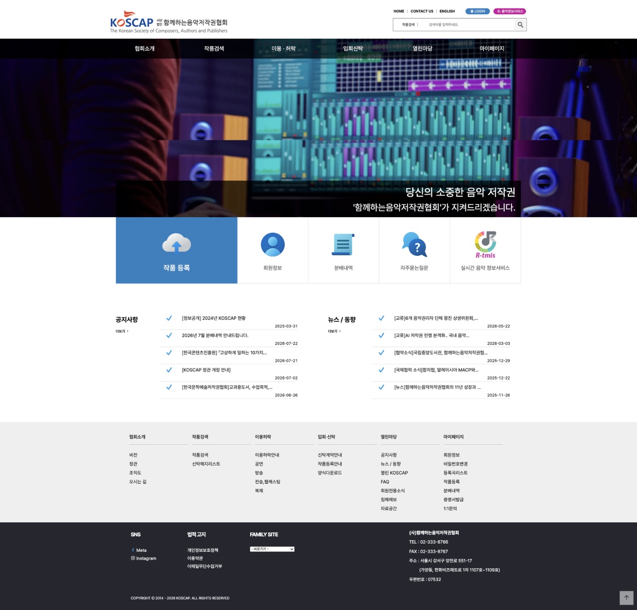637x610 pixels.
Task: Click the search magnifier icon
Action: [520, 25]
